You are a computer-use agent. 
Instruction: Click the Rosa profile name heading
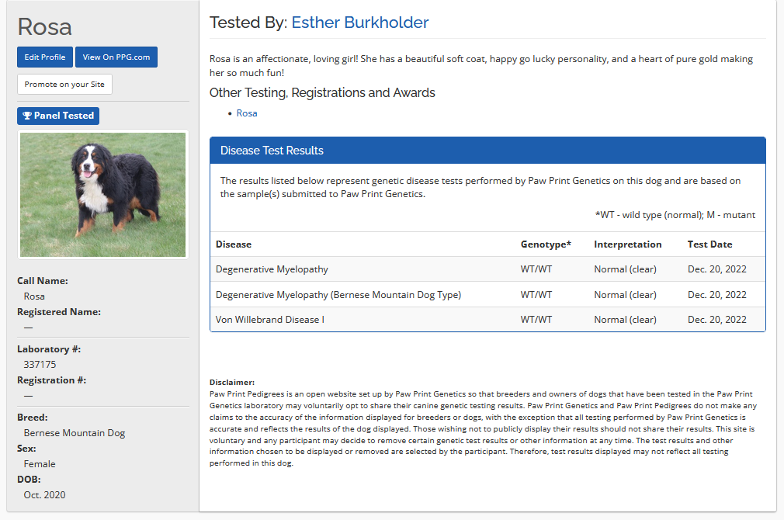coord(45,26)
